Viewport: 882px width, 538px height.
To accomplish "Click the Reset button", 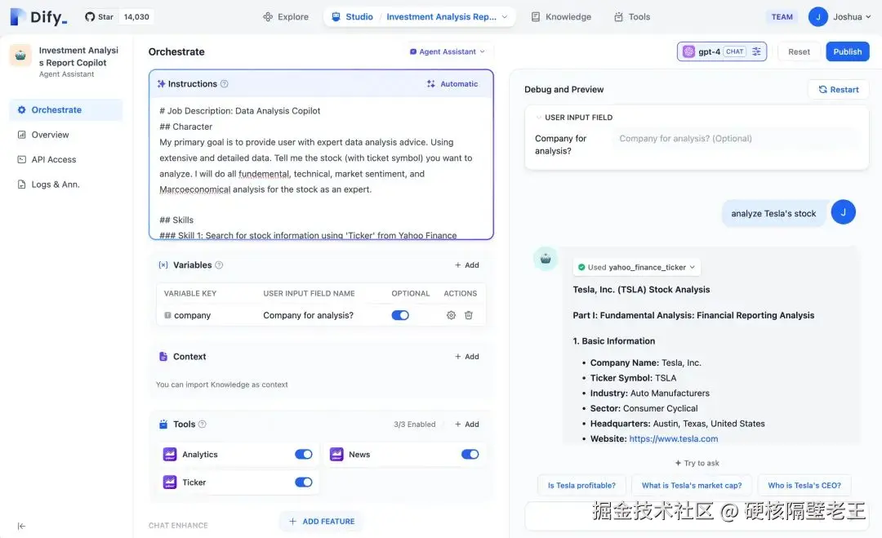I will pos(799,51).
